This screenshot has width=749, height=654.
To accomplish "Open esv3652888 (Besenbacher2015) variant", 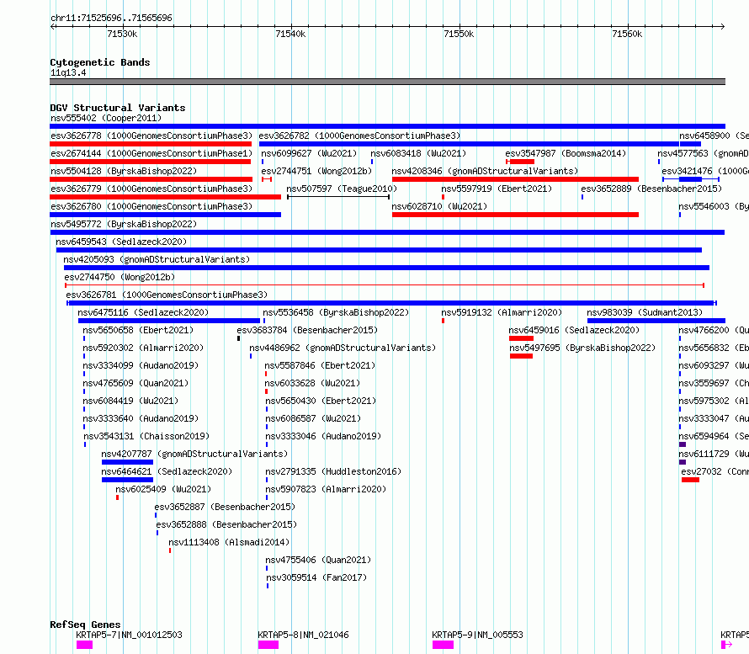I will click(226, 524).
